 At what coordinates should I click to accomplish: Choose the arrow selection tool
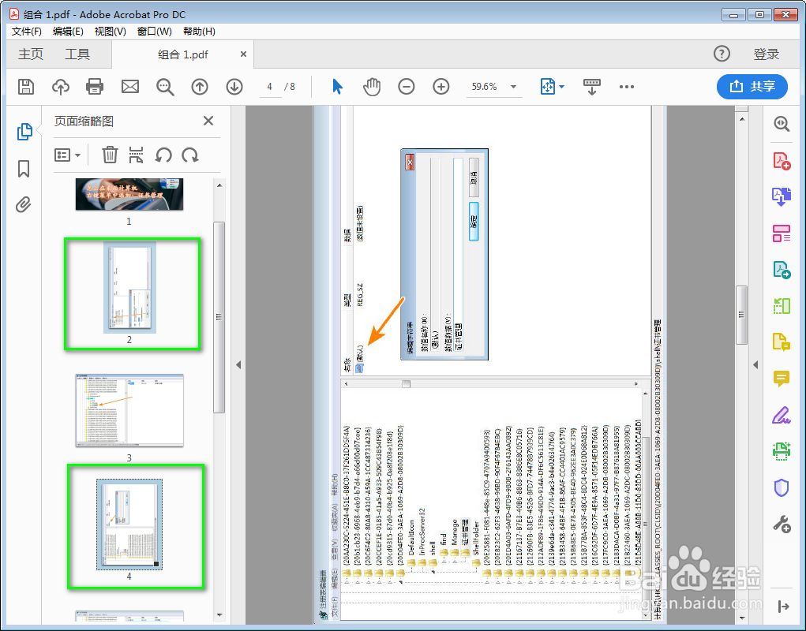pos(337,87)
